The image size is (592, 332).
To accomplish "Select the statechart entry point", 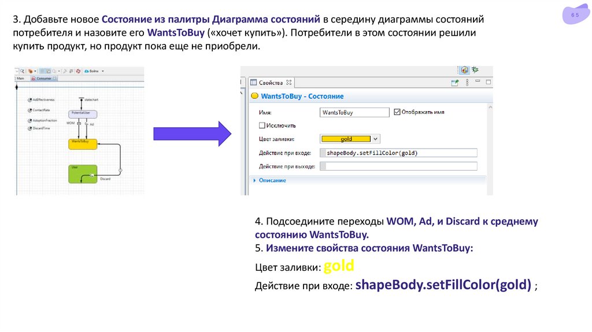I will tap(81, 99).
